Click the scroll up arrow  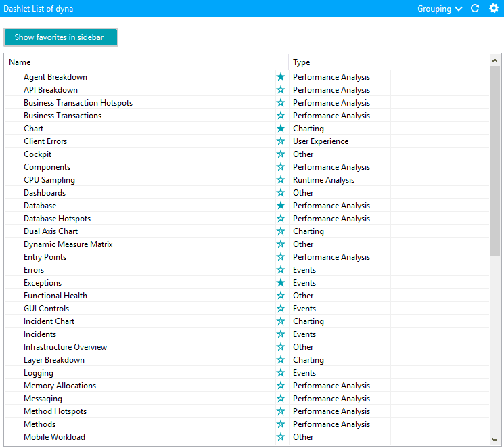click(495, 60)
